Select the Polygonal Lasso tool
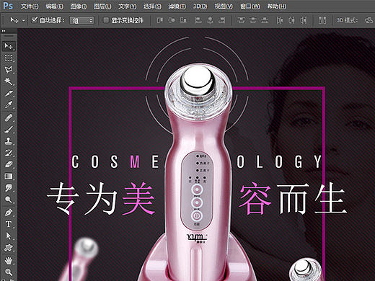Image resolution: width=375 pixels, height=281 pixels. (x=9, y=70)
